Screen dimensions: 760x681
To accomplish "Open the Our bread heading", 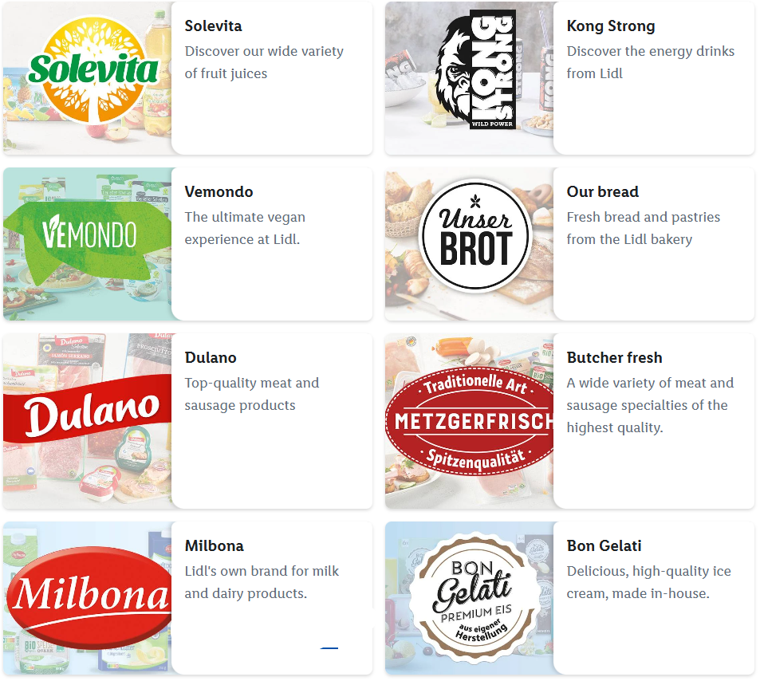I will [x=602, y=192].
